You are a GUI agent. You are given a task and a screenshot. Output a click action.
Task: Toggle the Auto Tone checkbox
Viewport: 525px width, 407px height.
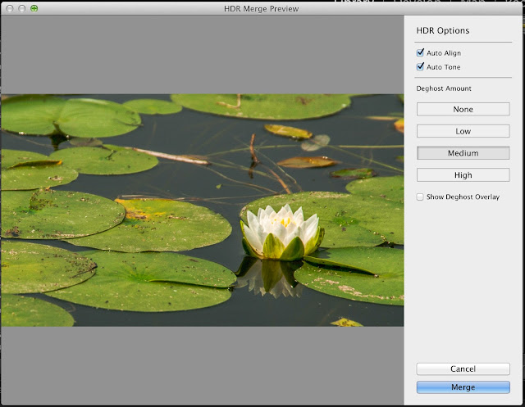pyautogui.click(x=420, y=67)
